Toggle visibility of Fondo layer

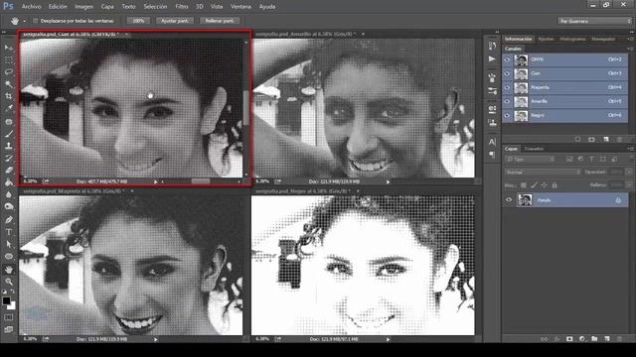point(509,200)
